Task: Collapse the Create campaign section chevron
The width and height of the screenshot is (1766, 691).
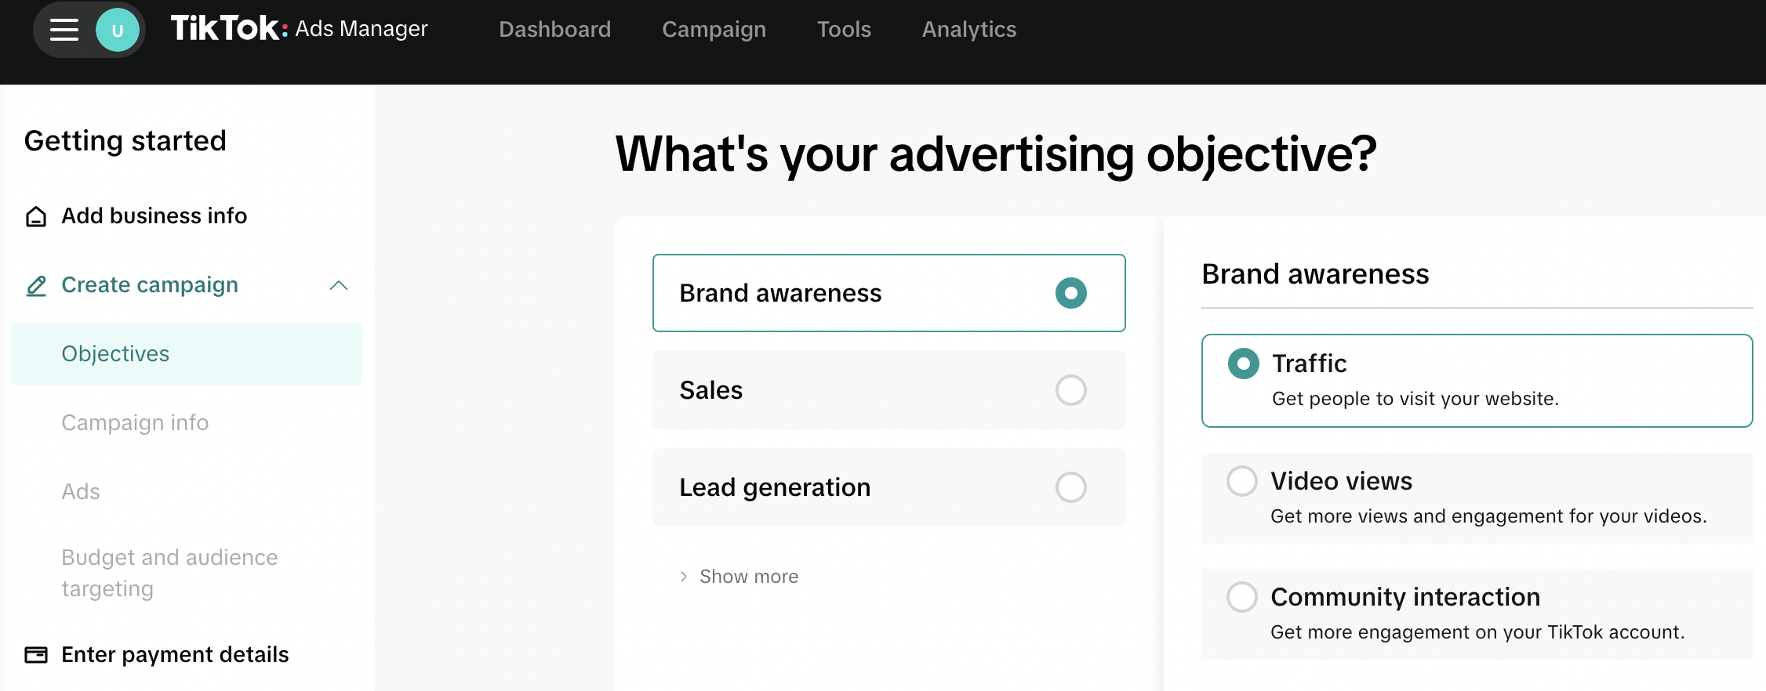Action: click(x=339, y=285)
